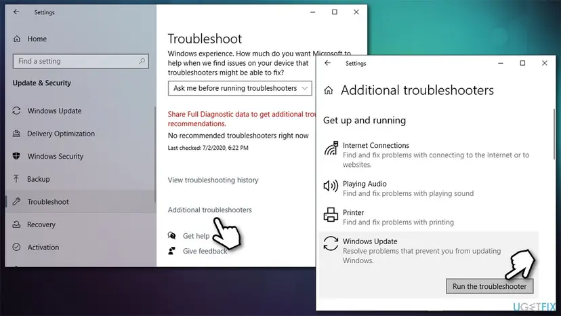Close the Additional troubleshooters window
This screenshot has width=561, height=316.
[x=545, y=63]
